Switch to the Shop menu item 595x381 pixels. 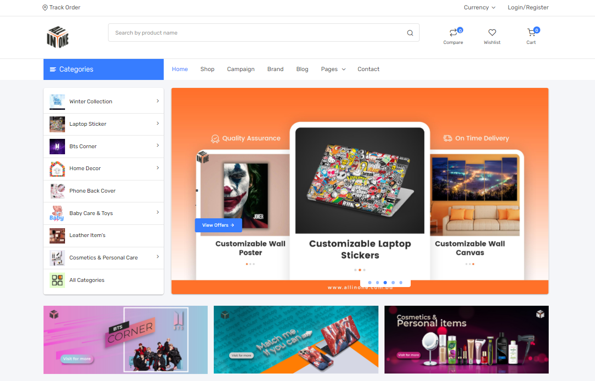[x=207, y=69]
